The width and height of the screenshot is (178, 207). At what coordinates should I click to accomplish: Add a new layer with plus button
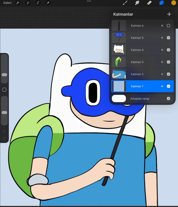169,14
